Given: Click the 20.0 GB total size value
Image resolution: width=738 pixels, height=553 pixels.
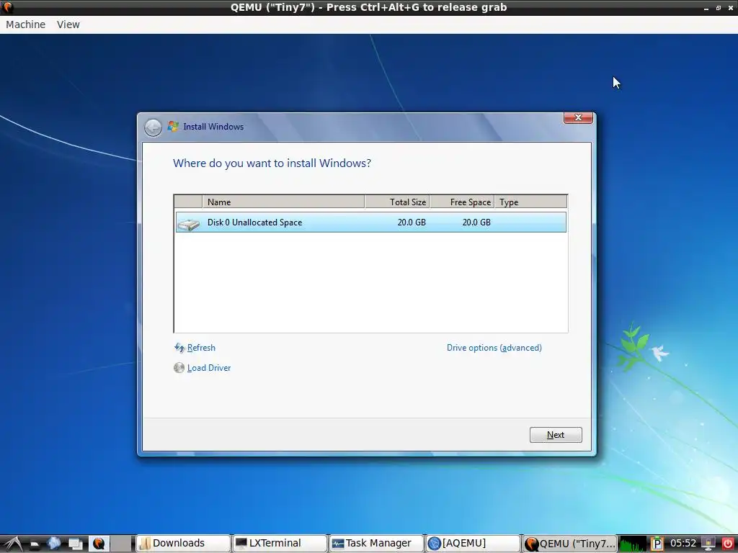Looking at the screenshot, I should point(412,222).
